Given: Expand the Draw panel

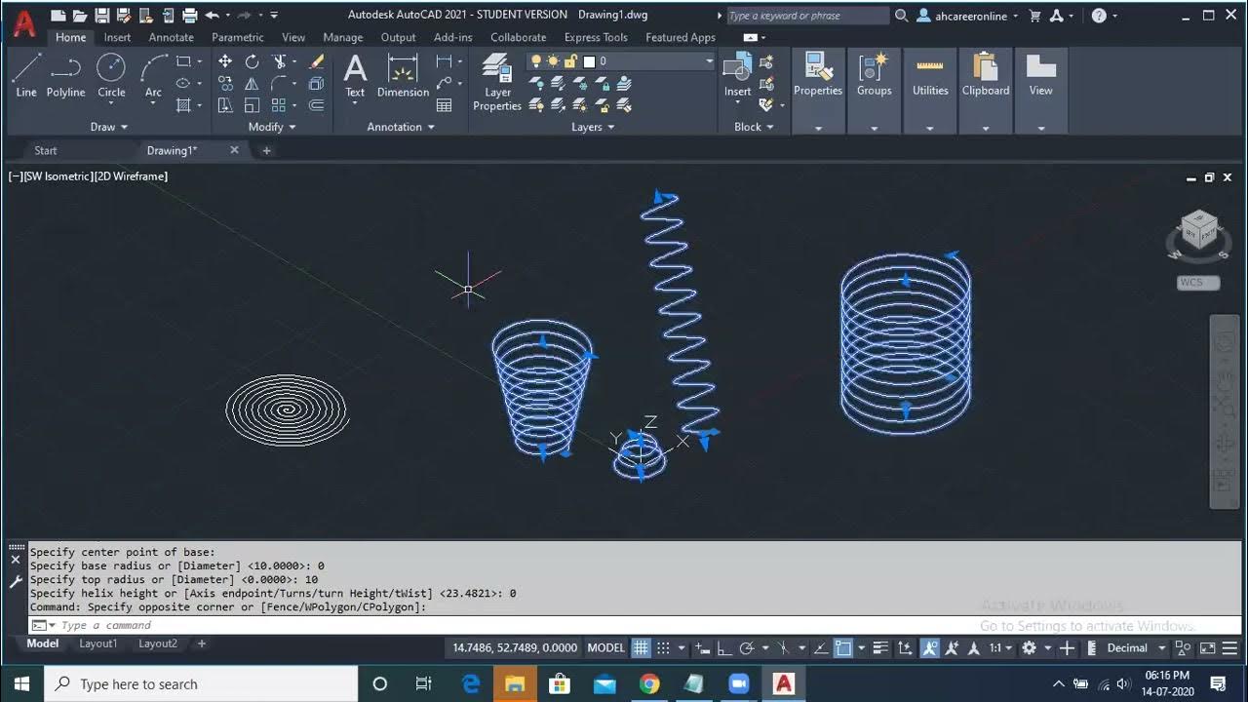Looking at the screenshot, I should [109, 127].
